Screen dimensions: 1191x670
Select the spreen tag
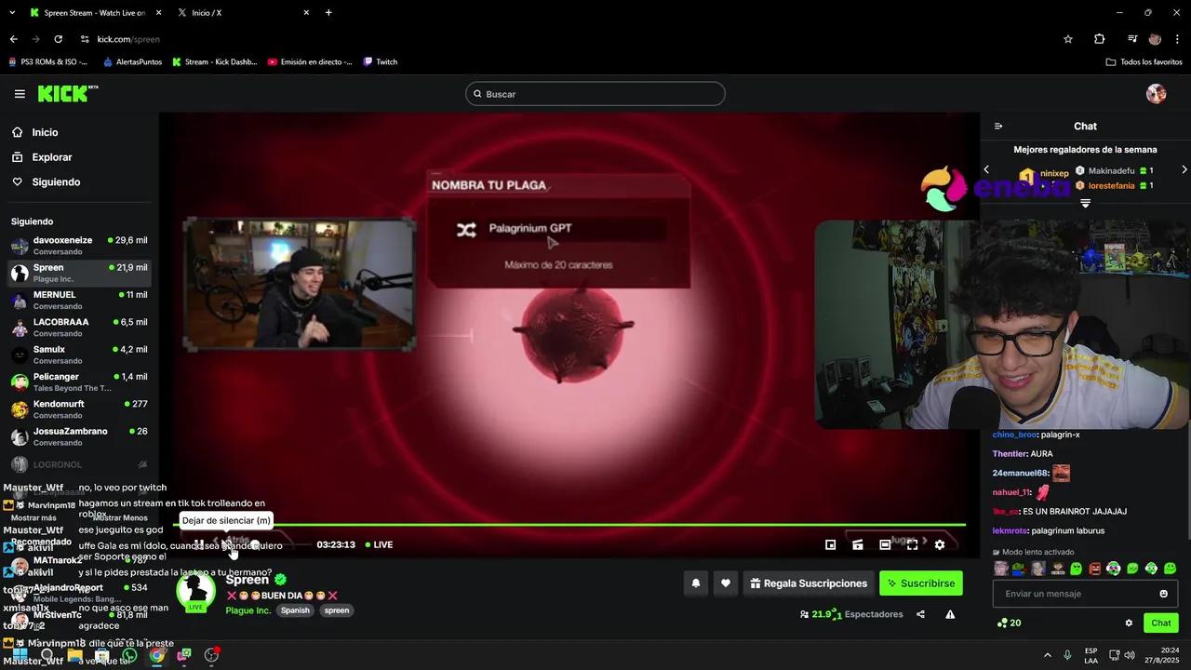click(x=337, y=610)
